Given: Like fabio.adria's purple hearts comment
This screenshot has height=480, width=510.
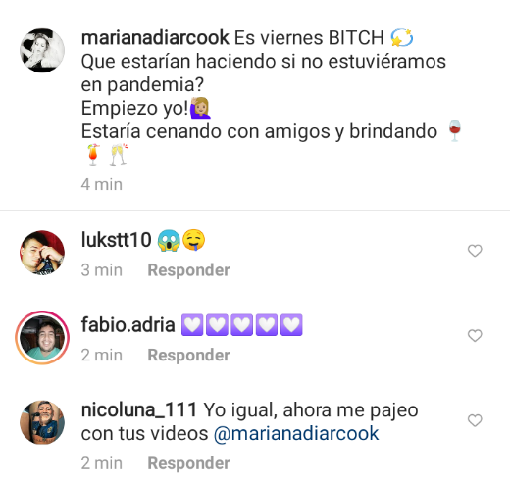Looking at the screenshot, I should (x=475, y=336).
